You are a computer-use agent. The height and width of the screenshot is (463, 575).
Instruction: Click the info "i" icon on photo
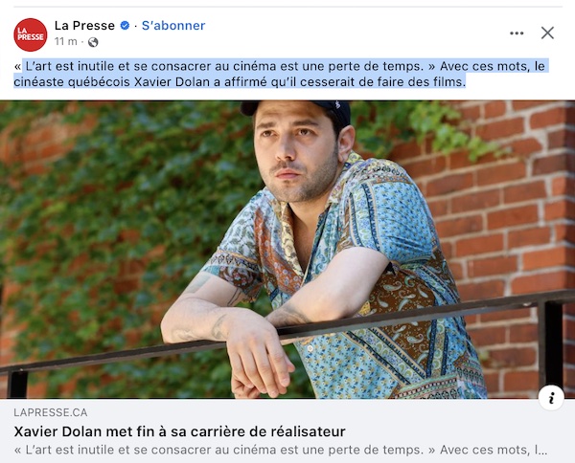pos(551,398)
